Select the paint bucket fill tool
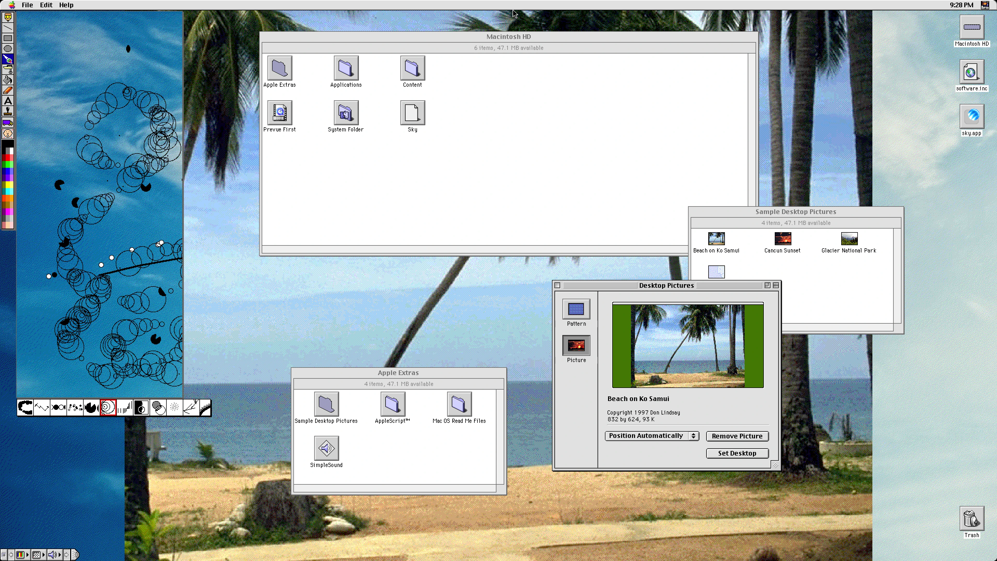997x561 pixels. pos(8,80)
